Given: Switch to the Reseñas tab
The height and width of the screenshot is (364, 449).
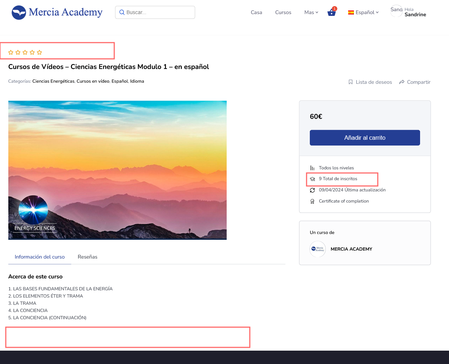Looking at the screenshot, I should tap(87, 257).
